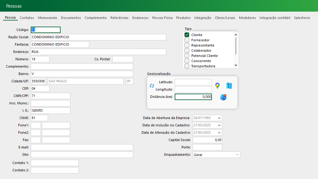Viewport: 318px width, 179px height.
Task: Click the Contato 1 field
Action: point(55,163)
